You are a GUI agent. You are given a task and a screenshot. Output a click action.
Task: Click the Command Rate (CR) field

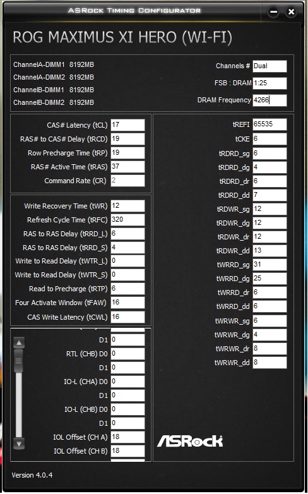(x=127, y=181)
